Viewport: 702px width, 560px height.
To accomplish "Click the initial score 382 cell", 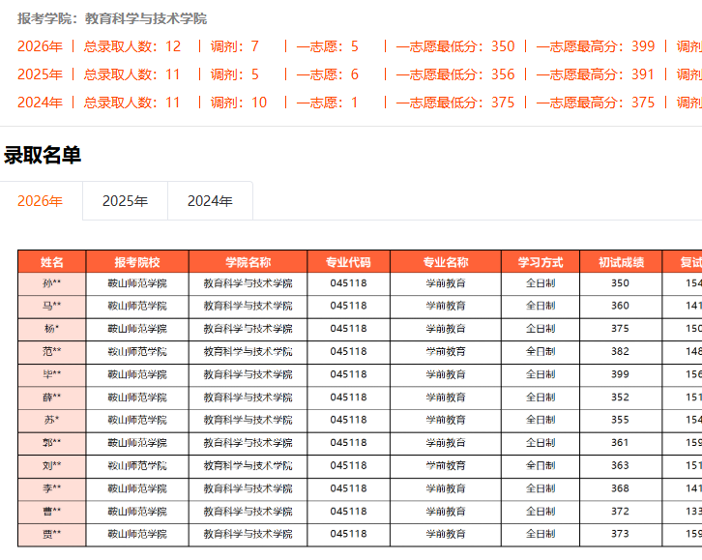I will (x=621, y=352).
